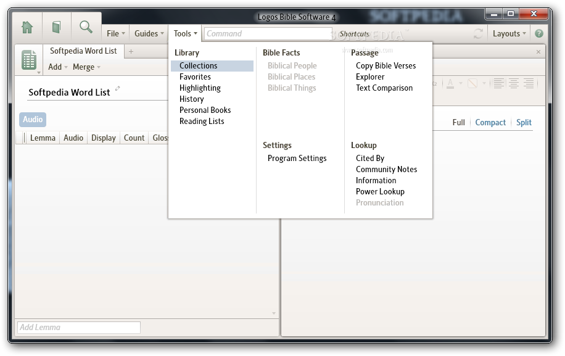
Task: Select Collections in Tools menu
Action: (x=212, y=66)
